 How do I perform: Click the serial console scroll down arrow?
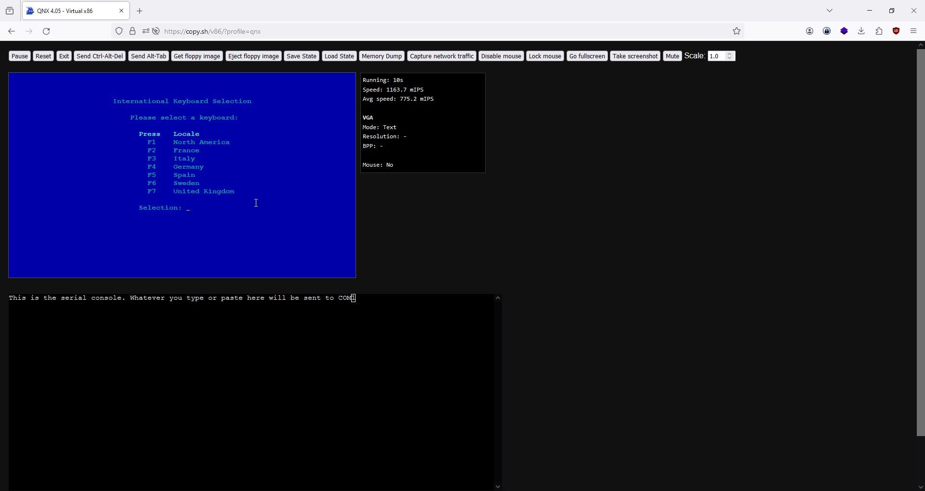click(498, 487)
